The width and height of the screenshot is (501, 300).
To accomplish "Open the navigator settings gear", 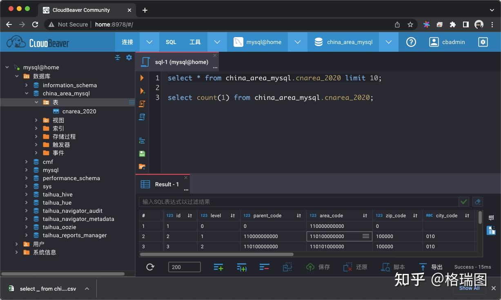I will pos(129,57).
